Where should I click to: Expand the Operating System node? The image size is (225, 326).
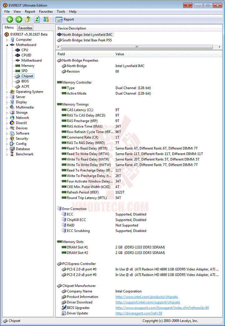click(7, 92)
